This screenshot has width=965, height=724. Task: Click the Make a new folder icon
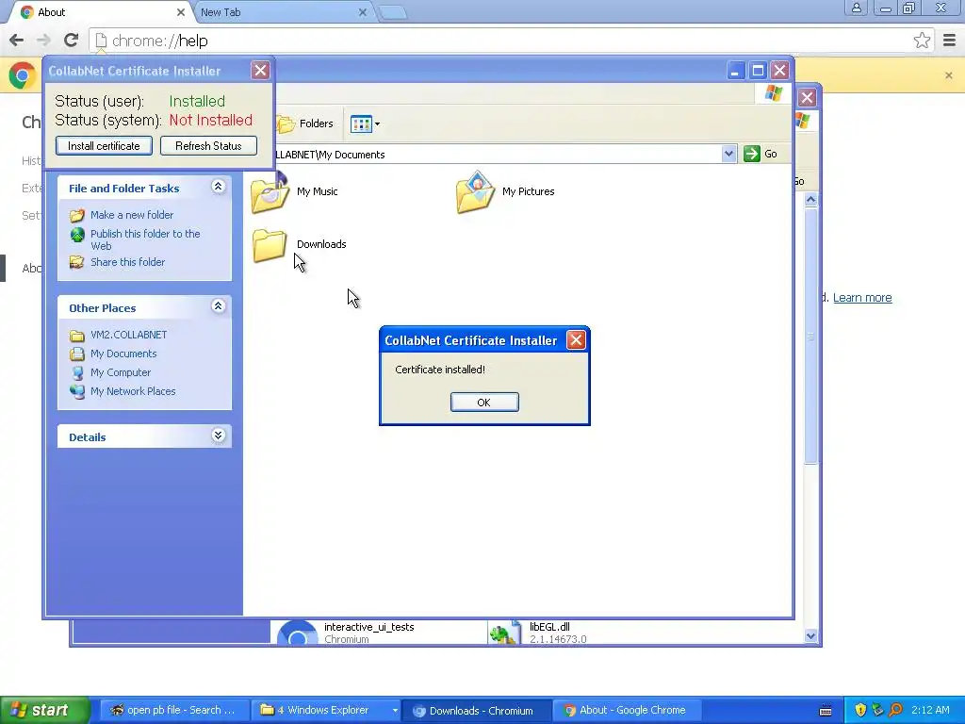tap(77, 216)
